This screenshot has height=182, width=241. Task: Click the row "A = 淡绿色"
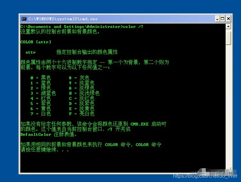82,88
